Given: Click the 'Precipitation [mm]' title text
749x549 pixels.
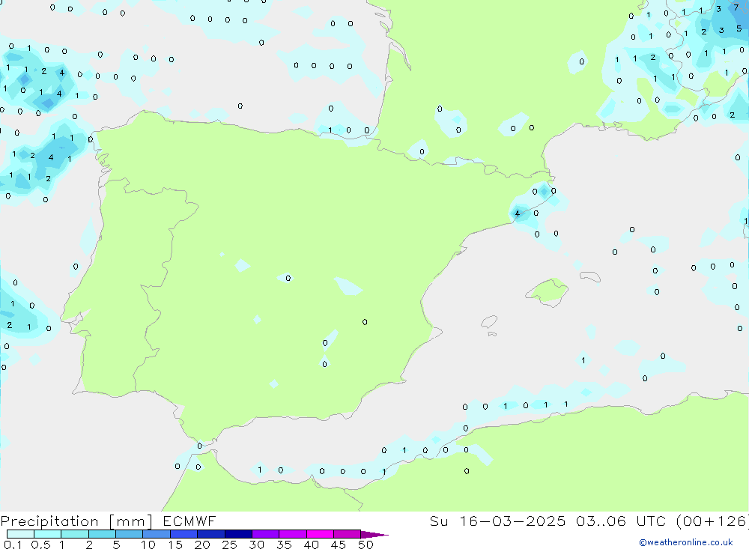Looking at the screenshot, I should [76, 521].
